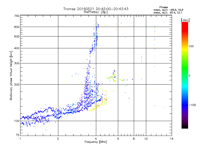Click the y-axis tick label '200'
This screenshot has width=202, height=151.
[x=17, y=85]
